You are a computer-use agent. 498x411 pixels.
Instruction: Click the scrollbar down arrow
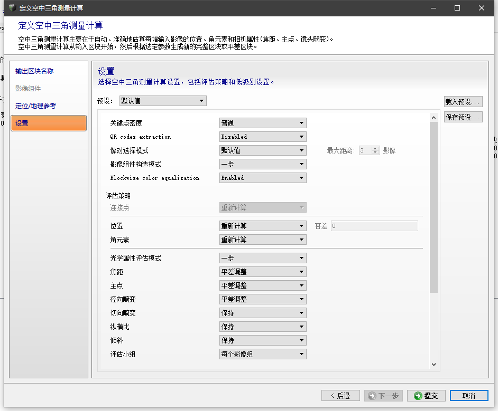tap(434, 364)
